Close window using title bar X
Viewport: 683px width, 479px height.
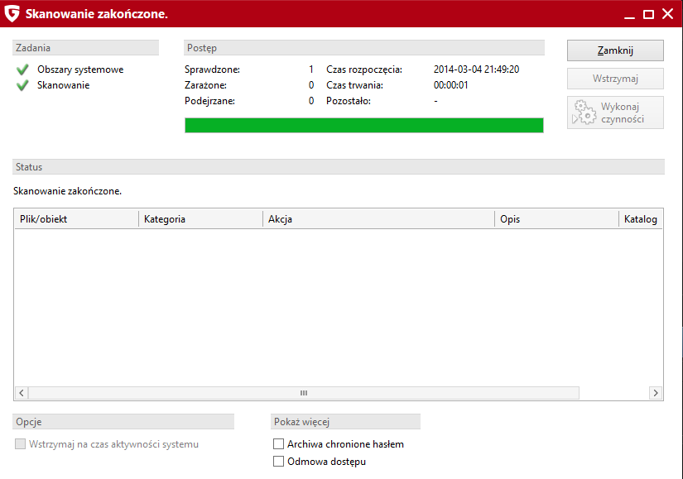point(668,14)
